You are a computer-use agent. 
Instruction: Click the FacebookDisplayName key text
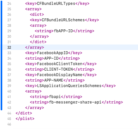tap(60, 75)
